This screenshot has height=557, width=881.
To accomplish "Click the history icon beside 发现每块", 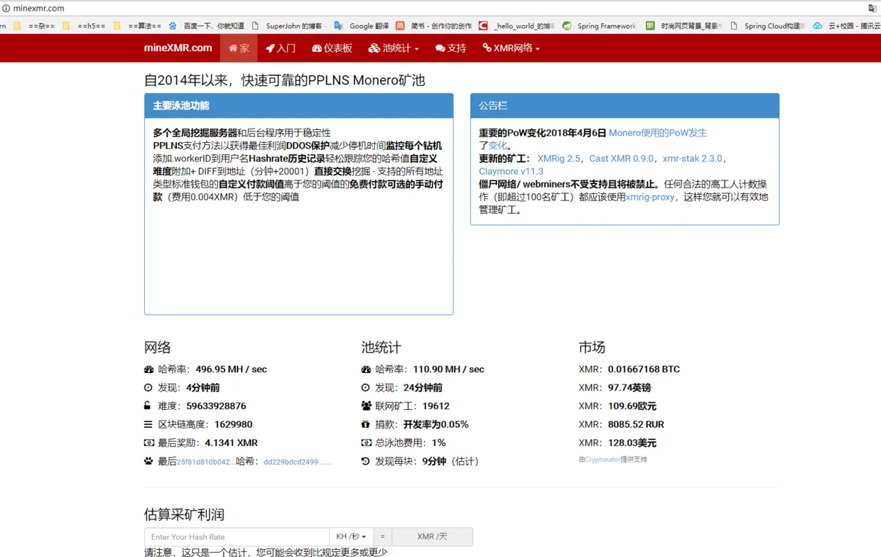I will pyautogui.click(x=365, y=461).
